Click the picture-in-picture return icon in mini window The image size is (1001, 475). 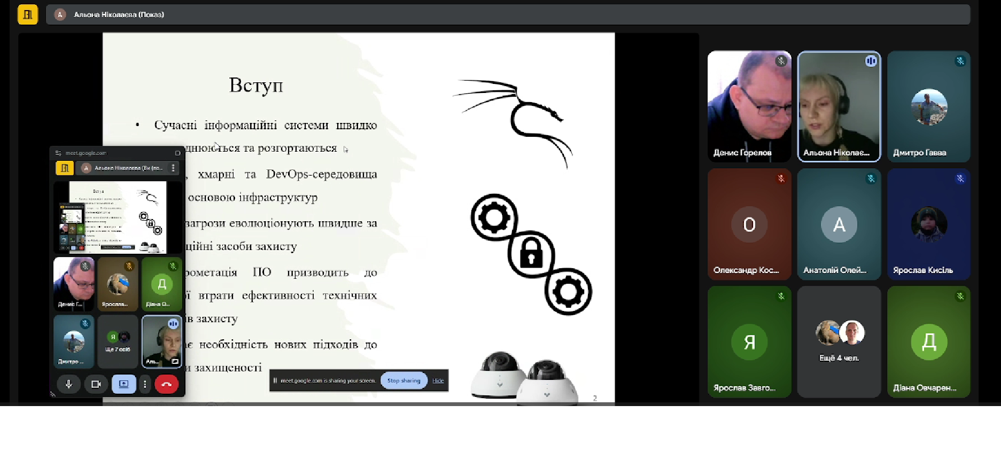tap(177, 153)
